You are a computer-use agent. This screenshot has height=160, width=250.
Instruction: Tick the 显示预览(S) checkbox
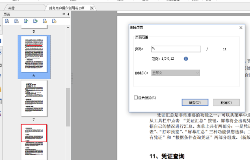[136, 97]
